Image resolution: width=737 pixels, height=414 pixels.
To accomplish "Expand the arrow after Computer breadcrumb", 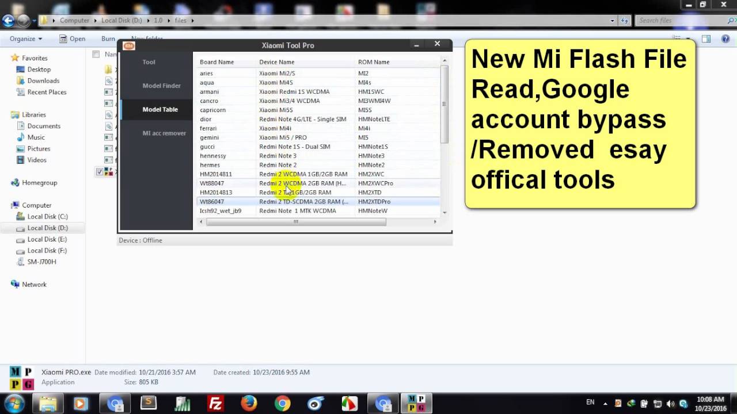I will [96, 21].
